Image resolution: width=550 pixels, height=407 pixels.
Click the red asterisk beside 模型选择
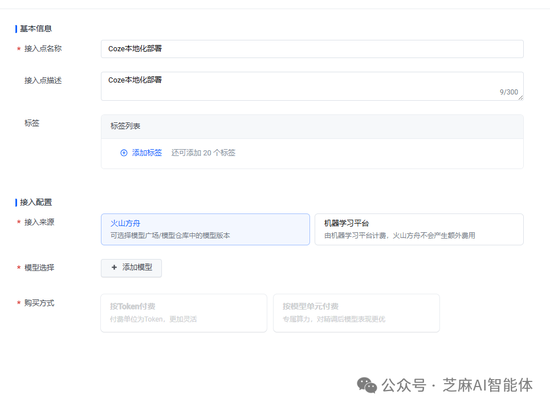click(18, 268)
